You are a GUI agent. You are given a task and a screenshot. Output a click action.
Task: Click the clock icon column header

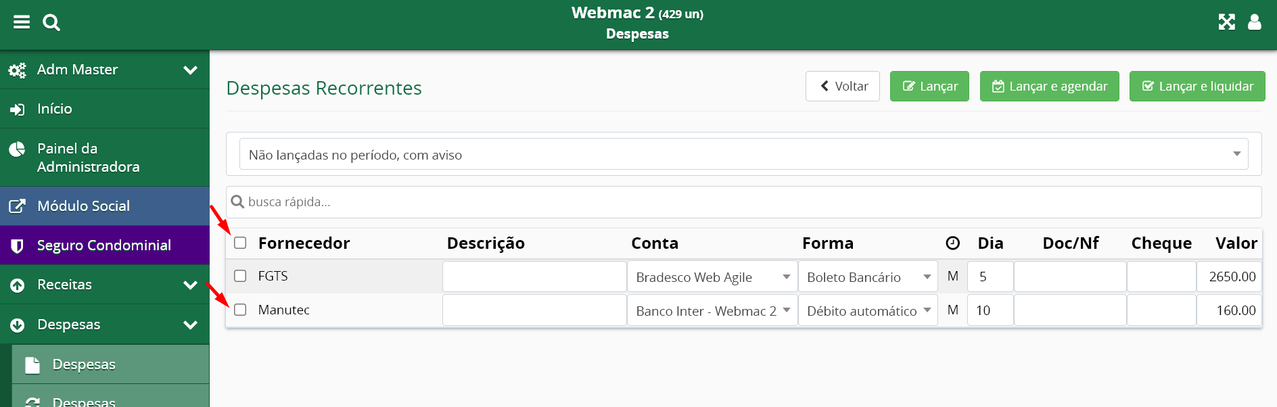(x=953, y=243)
